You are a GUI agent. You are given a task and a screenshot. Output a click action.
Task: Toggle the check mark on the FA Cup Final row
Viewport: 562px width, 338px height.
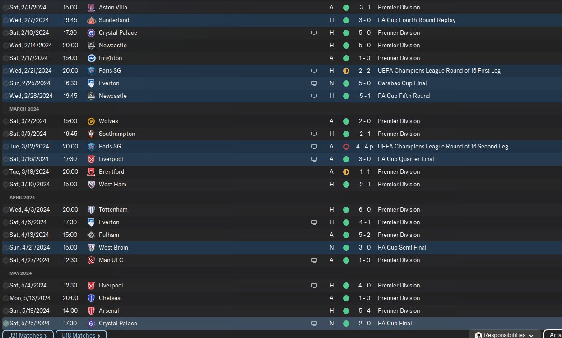pyautogui.click(x=5, y=323)
